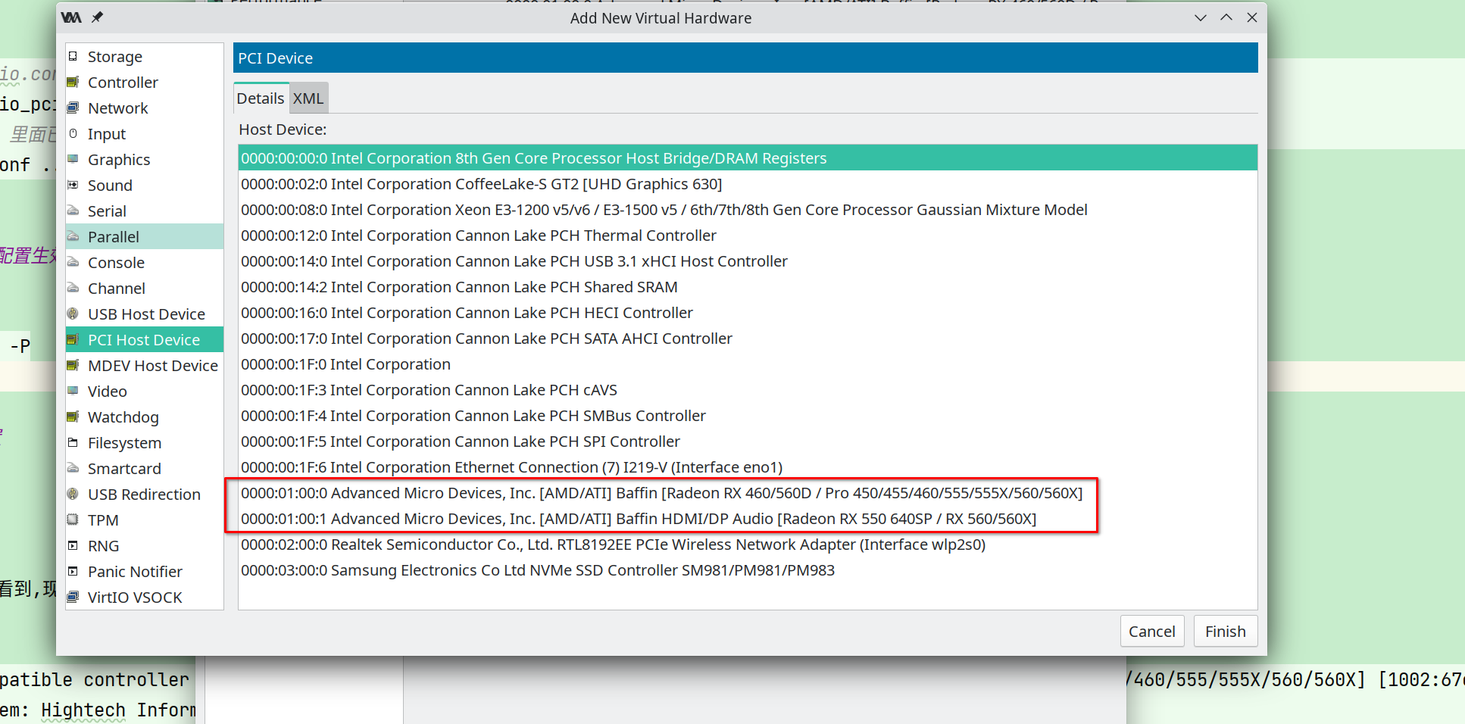
Task: Click the TPM chip icon
Action: [73, 520]
